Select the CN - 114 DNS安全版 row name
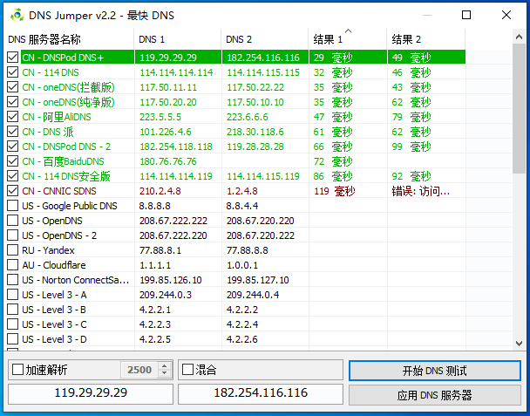Image resolution: width=530 pixels, height=416 pixels. [66, 176]
